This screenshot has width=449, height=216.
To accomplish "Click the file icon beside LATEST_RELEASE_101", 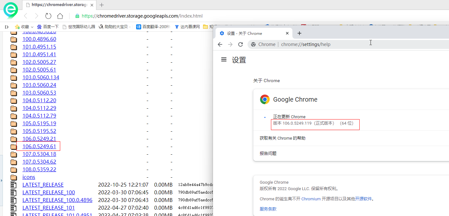I will [x=13, y=208].
